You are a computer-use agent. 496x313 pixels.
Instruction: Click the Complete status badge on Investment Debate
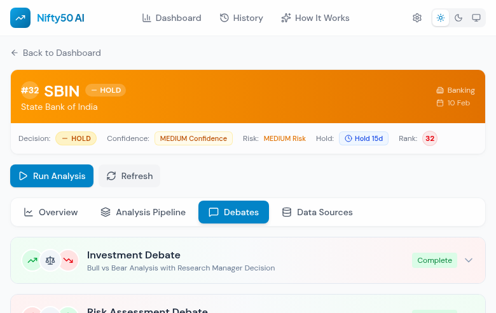coord(434,260)
